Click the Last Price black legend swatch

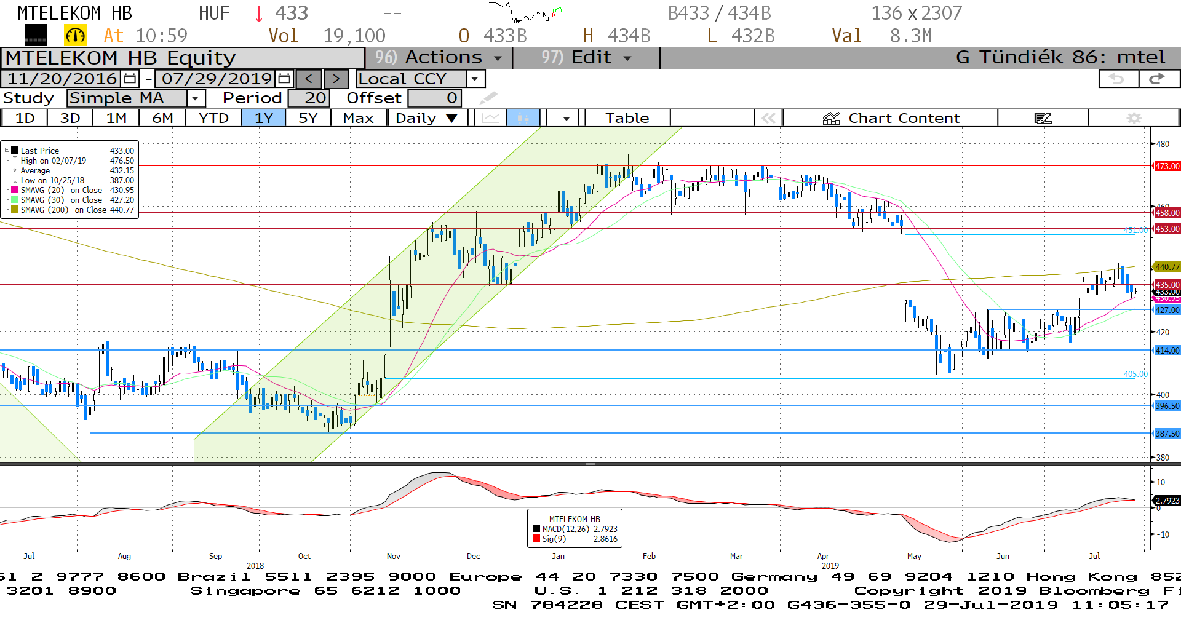click(x=15, y=150)
